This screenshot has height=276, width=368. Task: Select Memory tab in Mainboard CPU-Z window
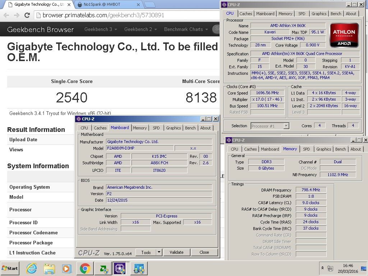point(140,128)
